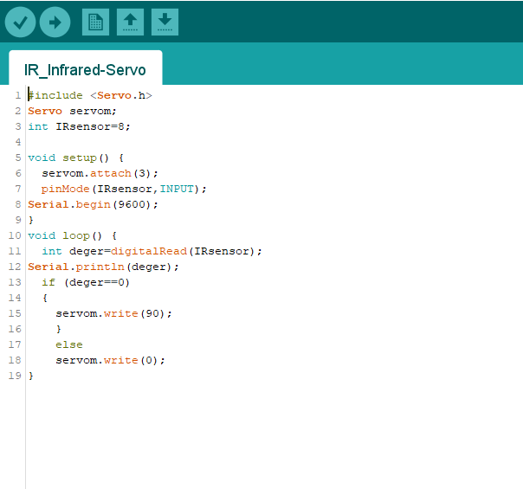Click on 'int IRsensor=8;' line
Image resolution: width=523 pixels, height=489 pixels.
tap(79, 126)
